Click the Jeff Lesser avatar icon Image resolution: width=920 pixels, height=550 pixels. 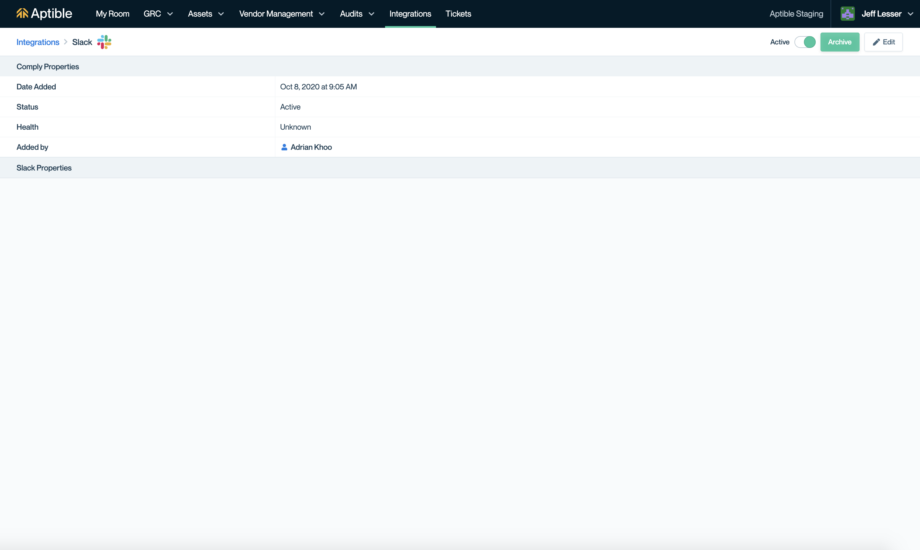[847, 14]
